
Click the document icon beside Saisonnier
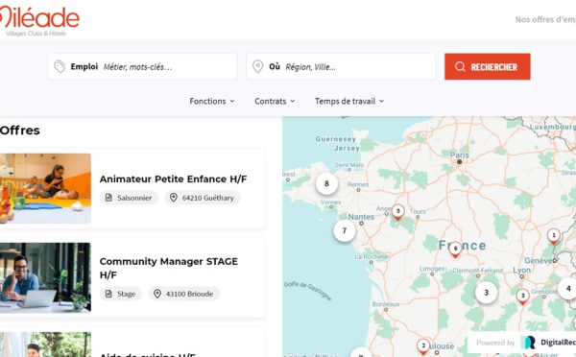(x=108, y=198)
